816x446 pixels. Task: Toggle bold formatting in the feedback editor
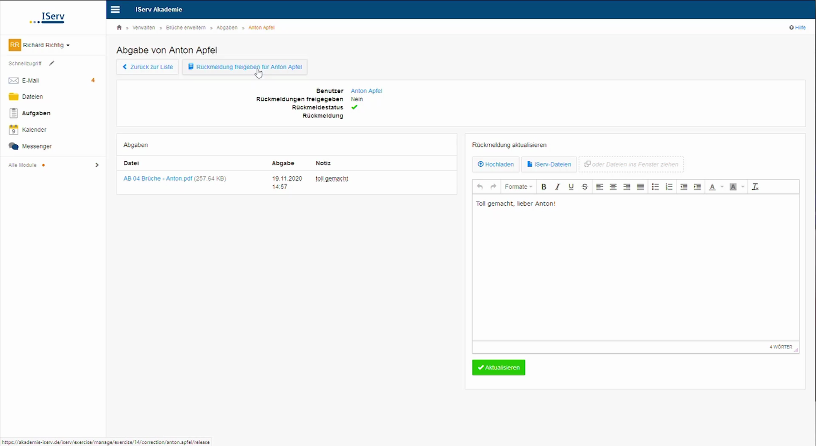click(543, 187)
